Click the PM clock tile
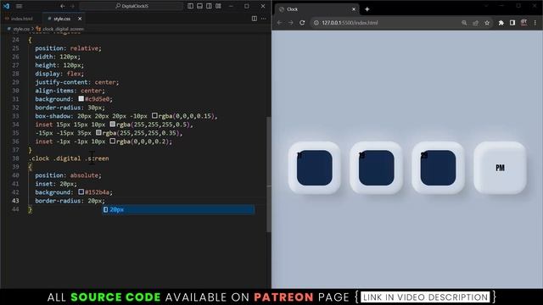This screenshot has height=305, width=543. click(x=500, y=168)
